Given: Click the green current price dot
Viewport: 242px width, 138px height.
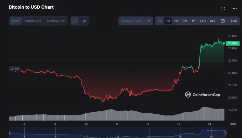Looking at the screenshot, I should [x=224, y=43].
